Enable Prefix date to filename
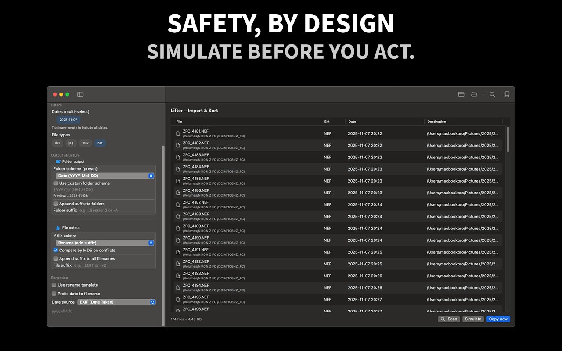This screenshot has height=351, width=562. click(54, 294)
